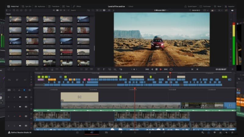Switch media pool to thumbnail view

click(x=57, y=10)
